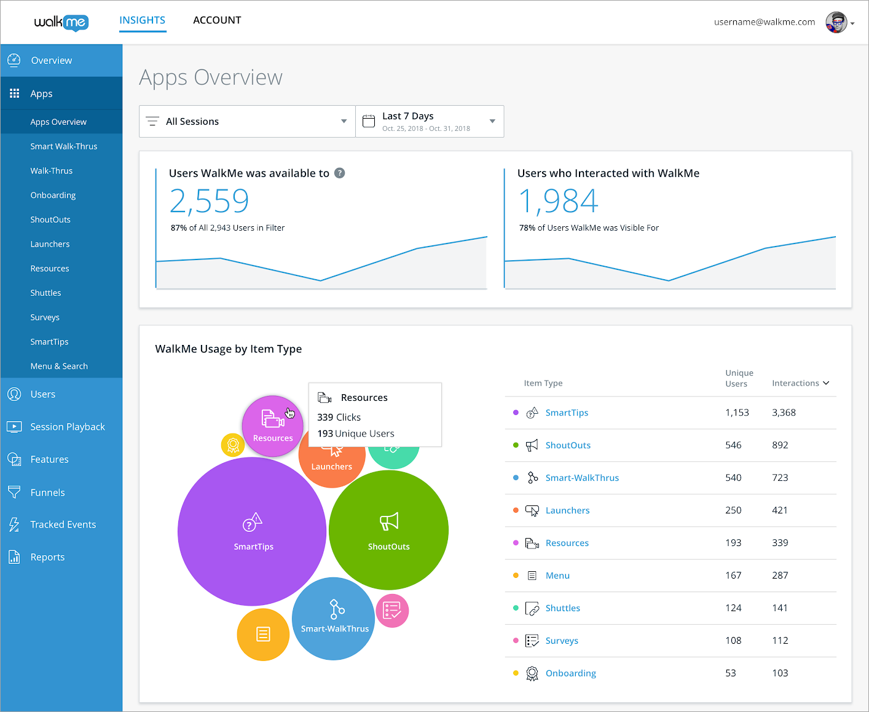869x712 pixels.
Task: Click the orange Menu bubble in chart
Action: [x=263, y=635]
